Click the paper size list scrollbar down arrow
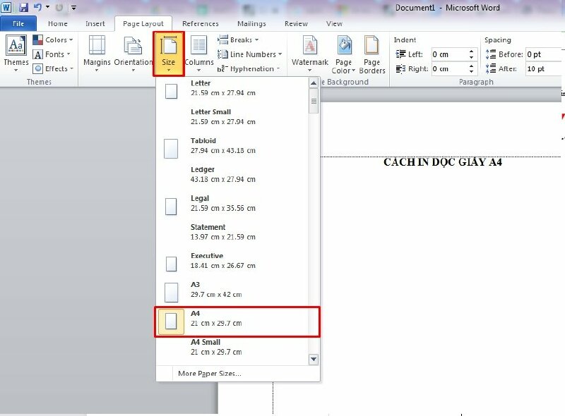Screen dimensions: 565x416 coord(312,359)
